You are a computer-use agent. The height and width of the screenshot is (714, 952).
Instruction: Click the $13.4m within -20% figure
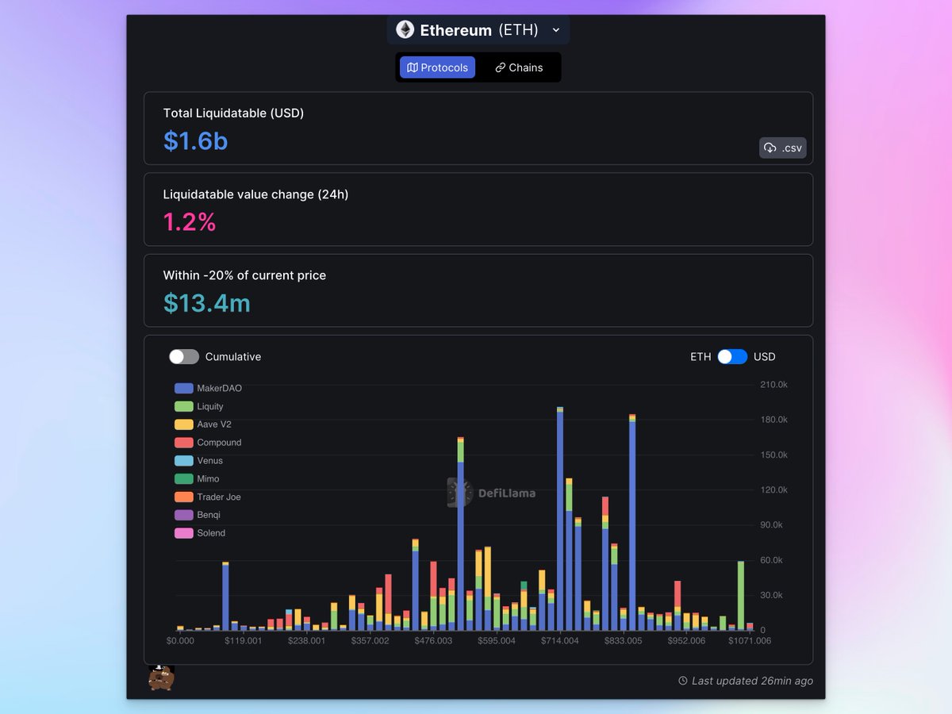(x=207, y=303)
